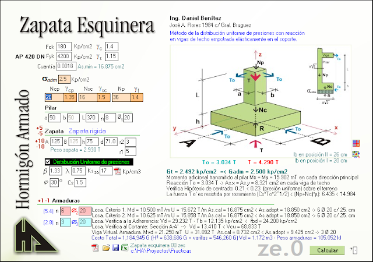Viewport: 373px width, 262px height.
Task: Click the λ field showing 0.75
Action: click(x=78, y=171)
